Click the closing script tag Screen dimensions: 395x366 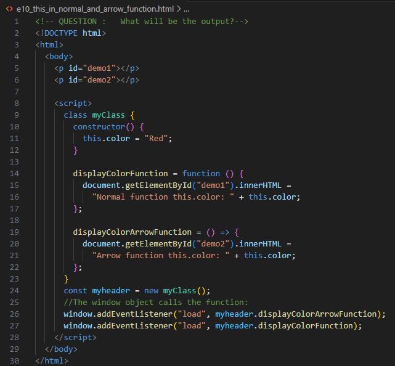coord(75,338)
